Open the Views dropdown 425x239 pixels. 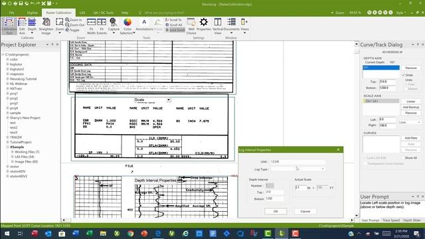point(244,26)
